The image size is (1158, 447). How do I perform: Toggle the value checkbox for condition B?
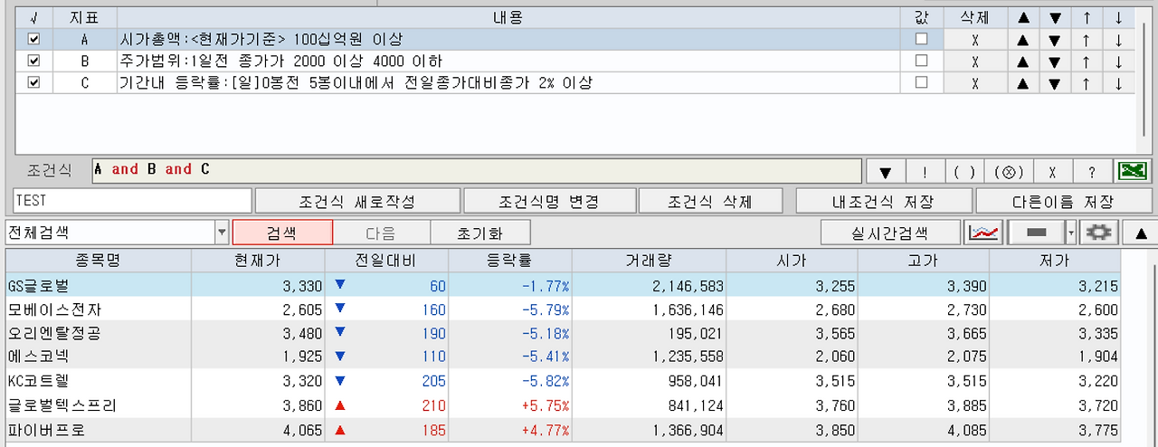(921, 62)
